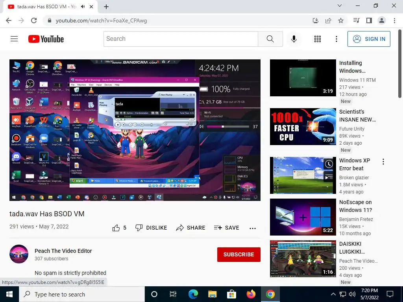403x302 pixels.
Task: Click the SIGN IN button
Action: 369,39
